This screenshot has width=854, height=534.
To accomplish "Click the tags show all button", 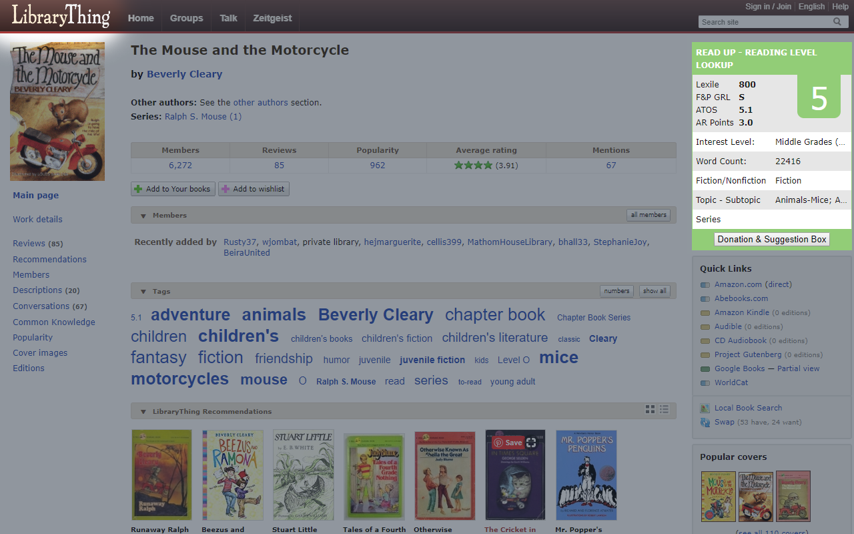I will (x=655, y=291).
